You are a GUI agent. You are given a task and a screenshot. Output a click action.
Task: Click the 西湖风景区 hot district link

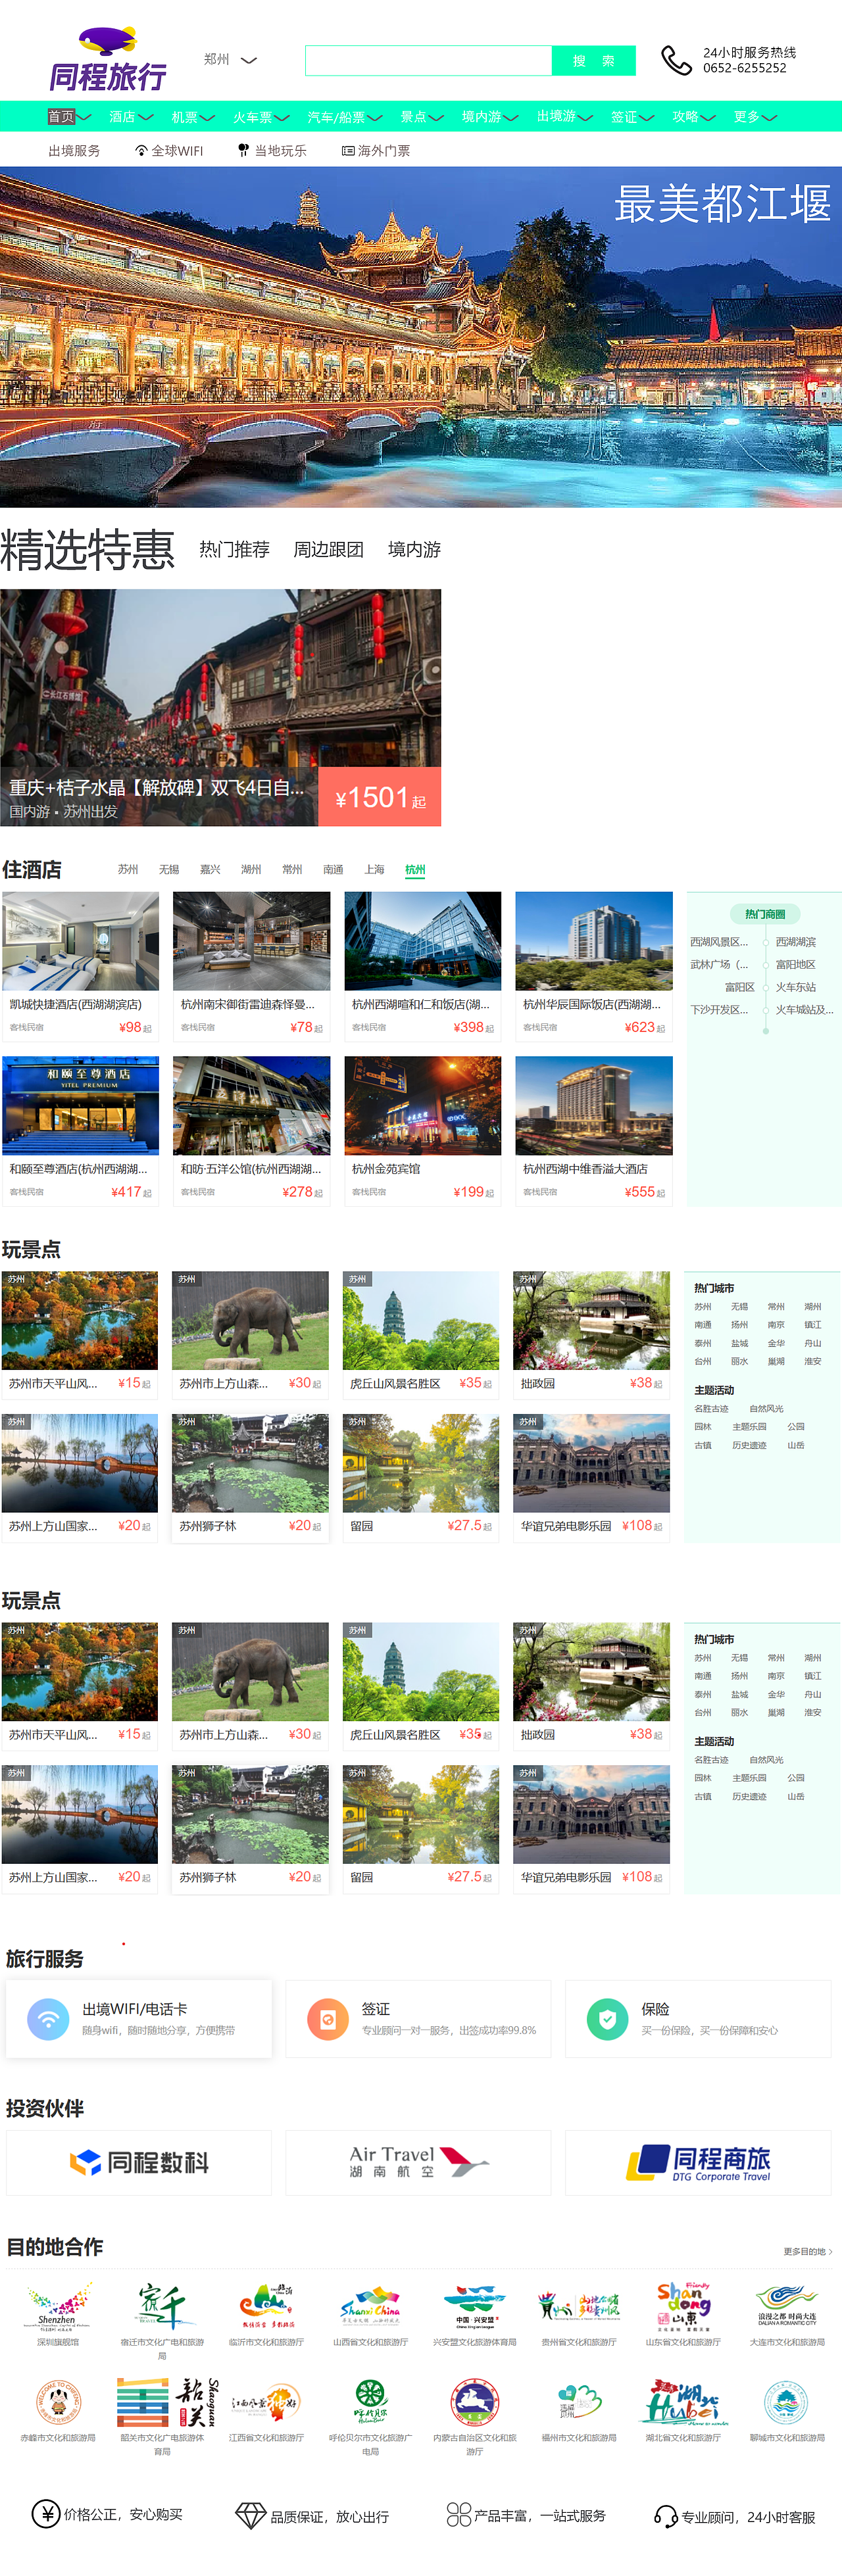(x=719, y=942)
